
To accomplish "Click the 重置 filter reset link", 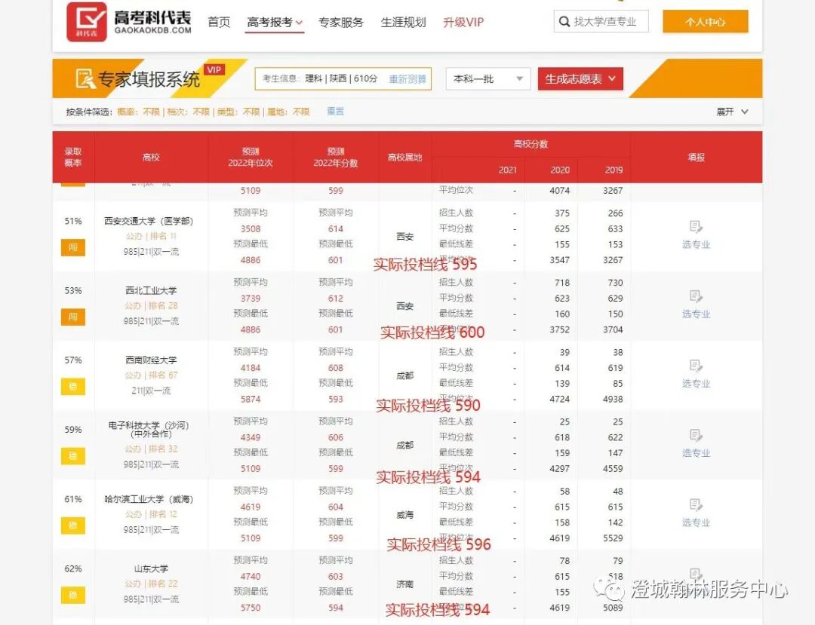I will (x=335, y=111).
